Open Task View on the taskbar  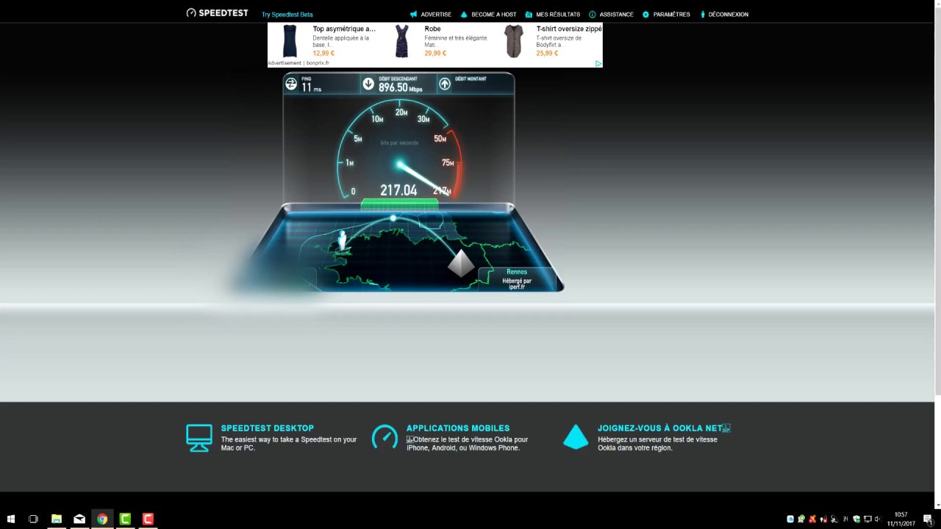point(33,519)
